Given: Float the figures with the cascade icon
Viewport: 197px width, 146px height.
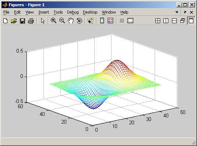Looking at the screenshot, I should [x=183, y=21].
